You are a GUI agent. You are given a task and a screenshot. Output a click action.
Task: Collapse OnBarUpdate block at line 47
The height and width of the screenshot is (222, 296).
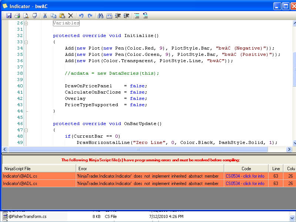click(26, 130)
